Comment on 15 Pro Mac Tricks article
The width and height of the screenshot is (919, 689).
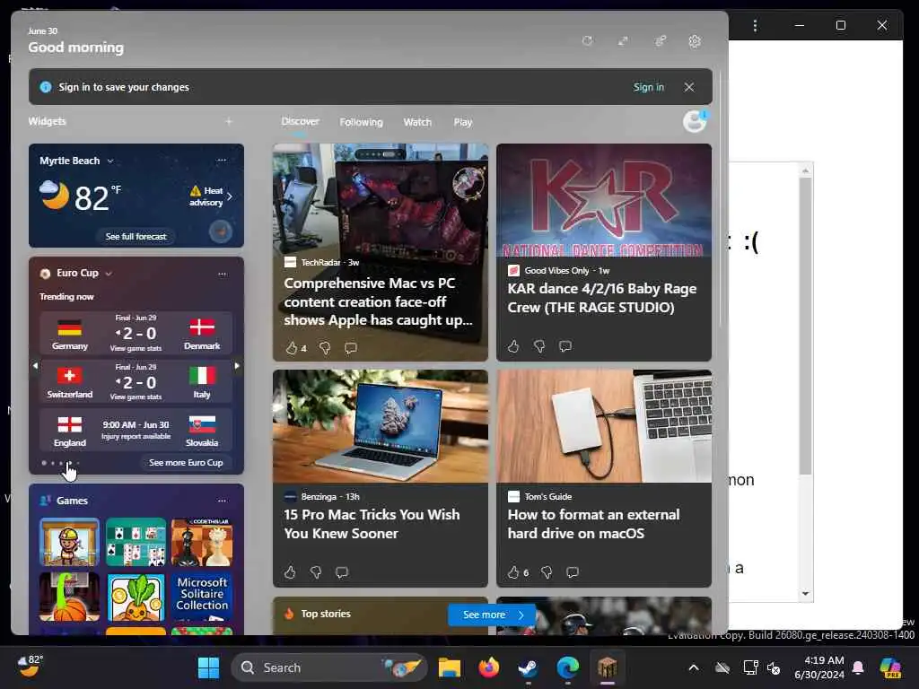pyautogui.click(x=342, y=571)
